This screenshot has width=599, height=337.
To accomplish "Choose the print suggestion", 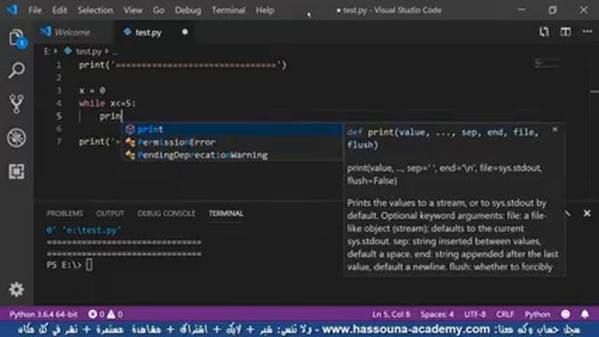I will [232, 129].
